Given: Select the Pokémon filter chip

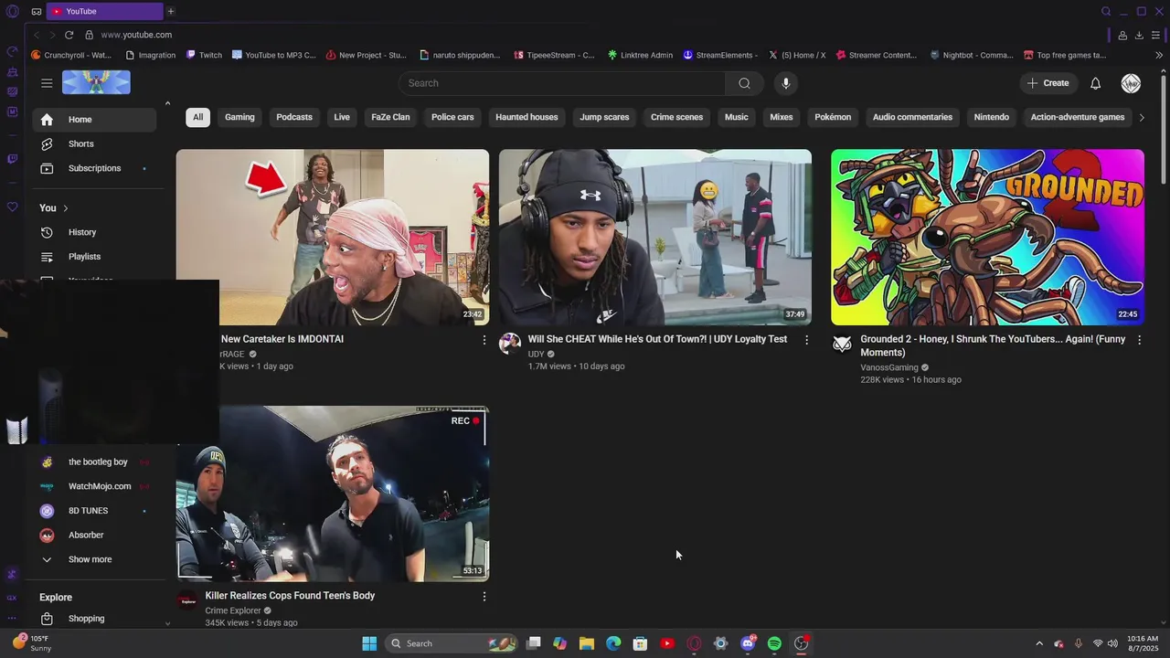Looking at the screenshot, I should (x=833, y=117).
